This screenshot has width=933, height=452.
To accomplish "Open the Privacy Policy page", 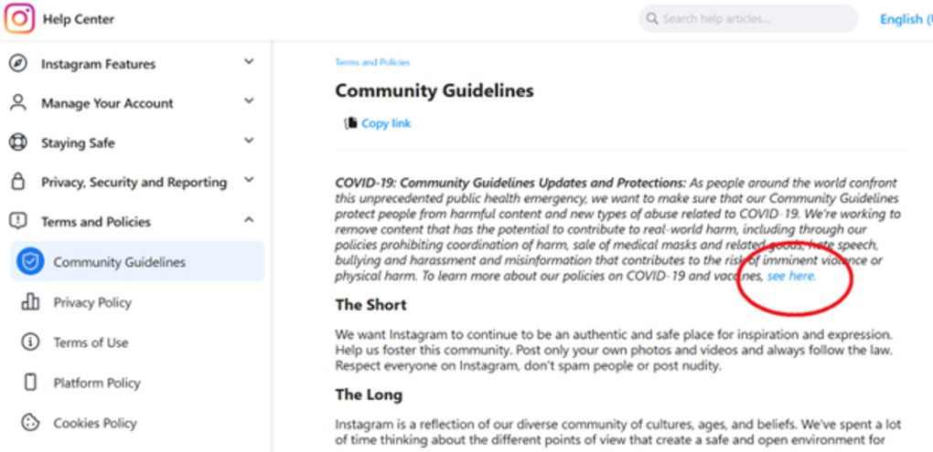I will click(x=92, y=302).
